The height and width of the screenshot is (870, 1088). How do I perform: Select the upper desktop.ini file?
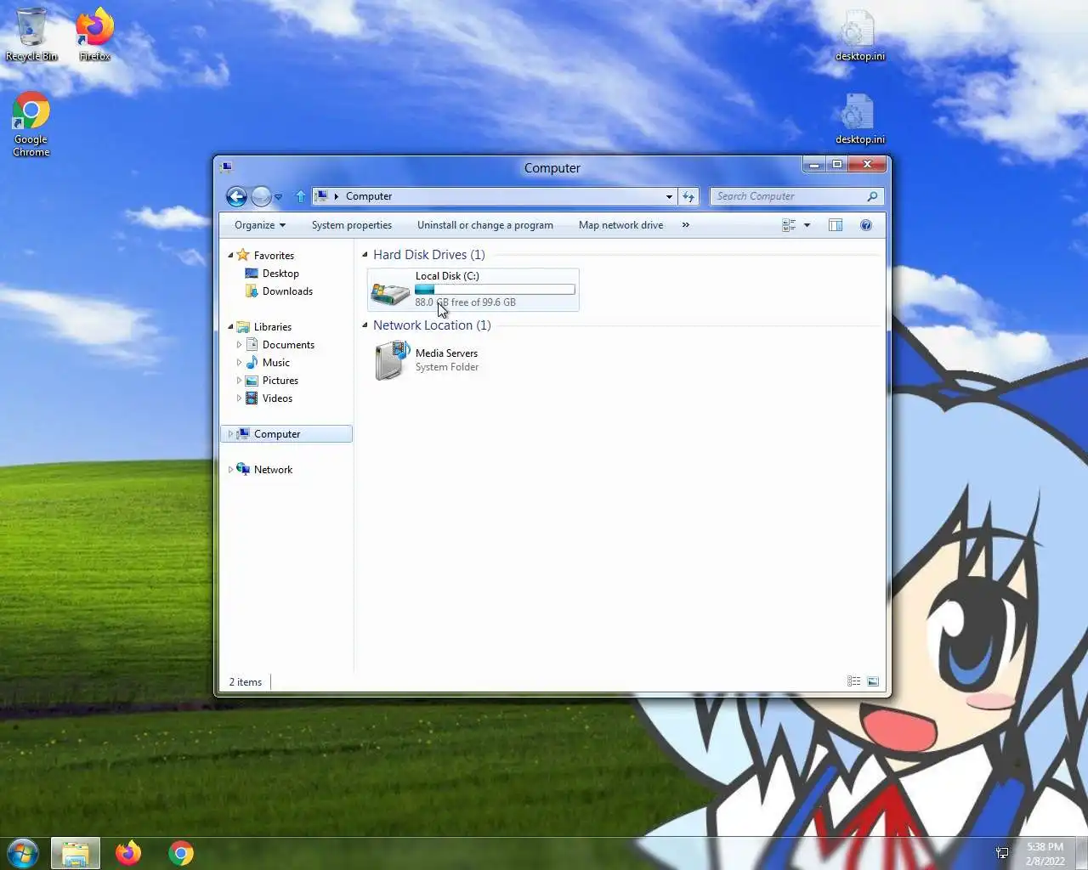coord(859,36)
